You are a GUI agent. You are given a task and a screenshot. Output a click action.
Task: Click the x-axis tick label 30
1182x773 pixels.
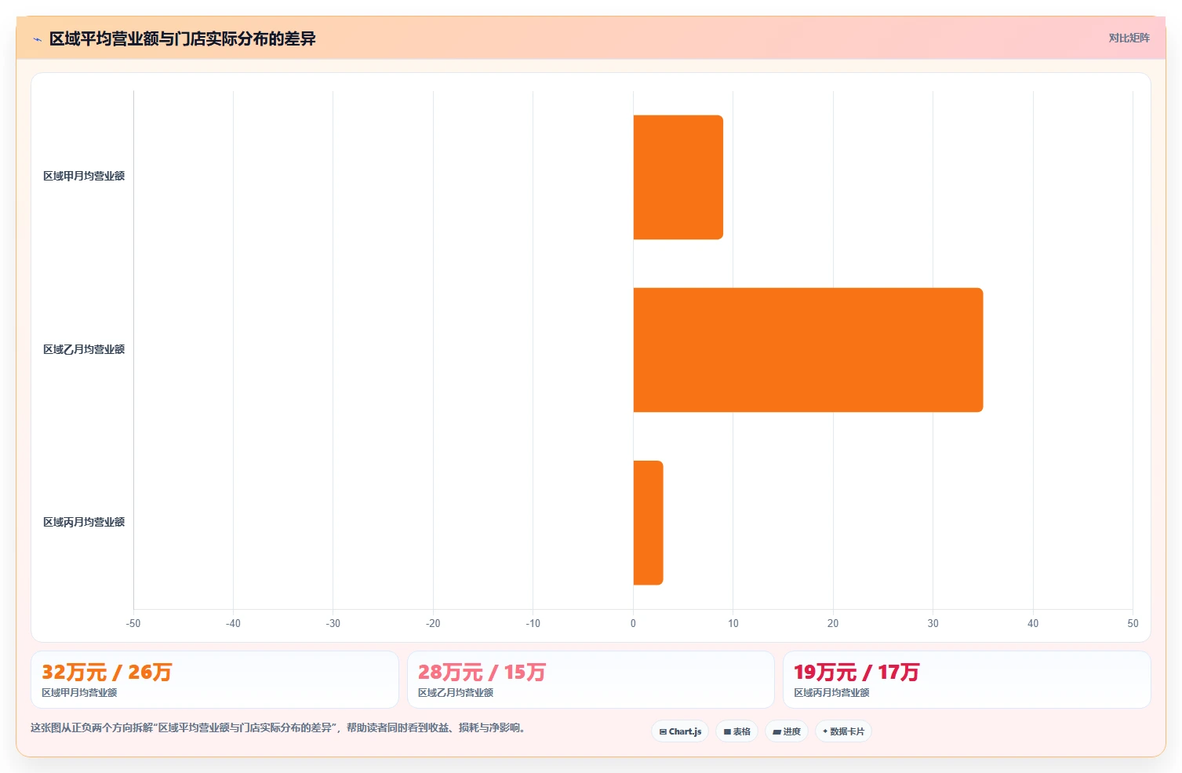tap(933, 623)
